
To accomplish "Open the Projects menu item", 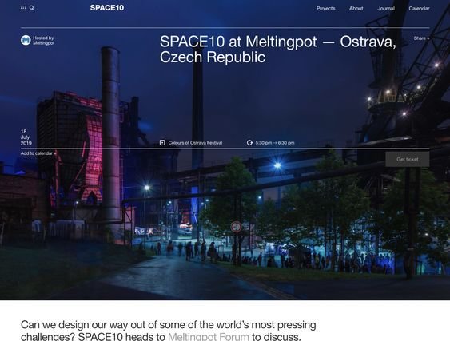I will pyautogui.click(x=326, y=9).
